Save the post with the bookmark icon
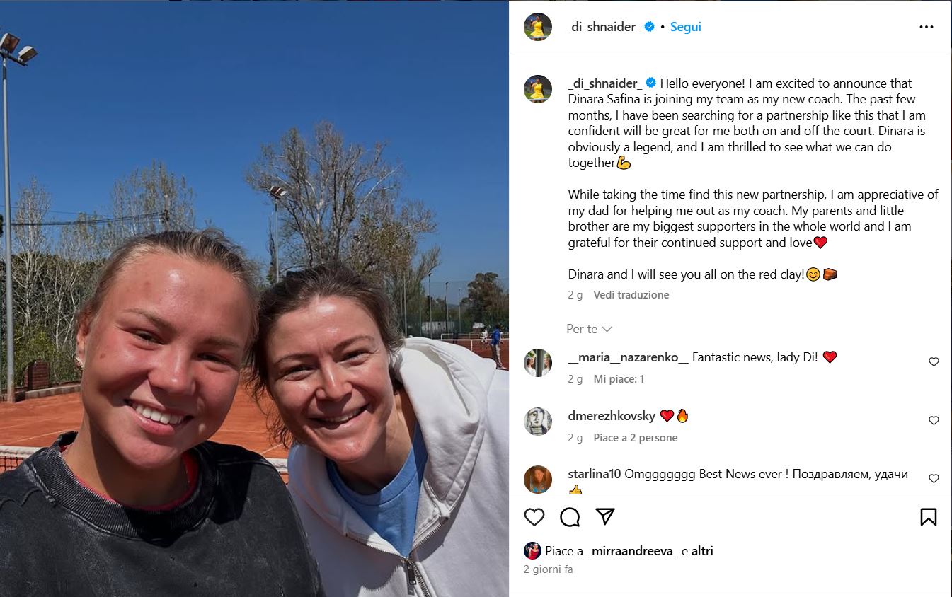Screen dimensions: 952x597 tap(928, 517)
